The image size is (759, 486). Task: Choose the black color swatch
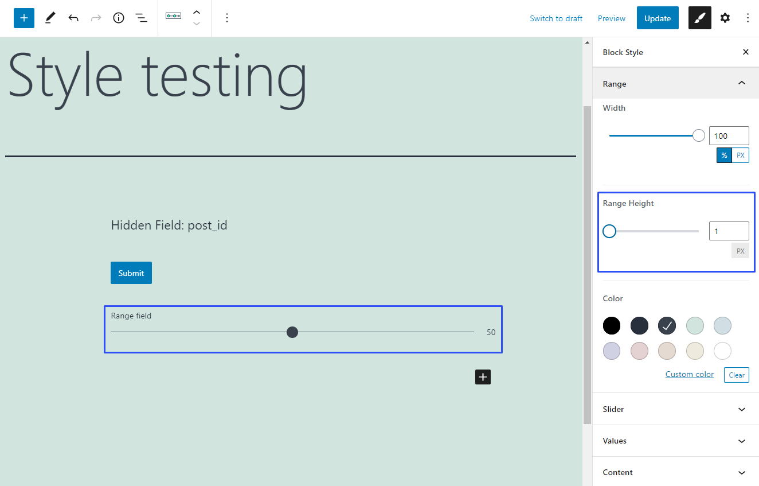(612, 326)
